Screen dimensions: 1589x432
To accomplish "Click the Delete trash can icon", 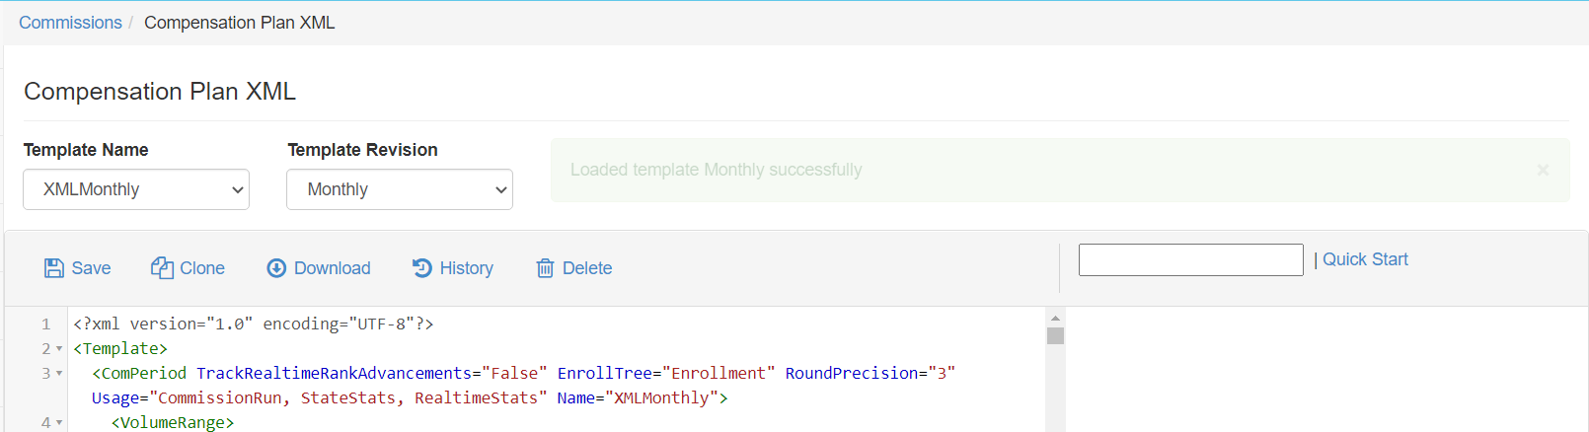I will pyautogui.click(x=545, y=268).
